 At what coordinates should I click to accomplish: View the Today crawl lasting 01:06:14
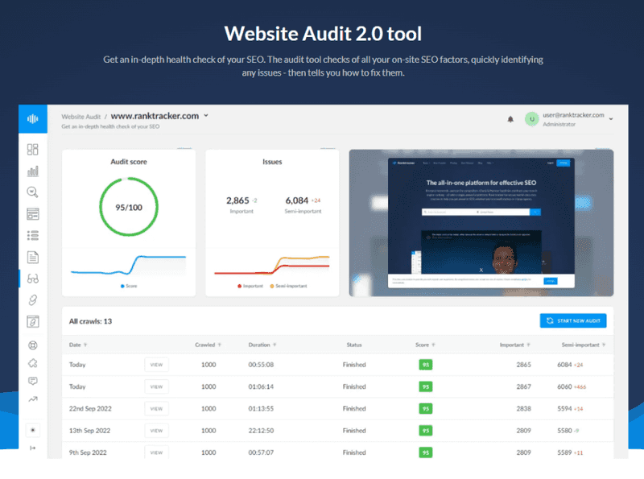pos(156,386)
